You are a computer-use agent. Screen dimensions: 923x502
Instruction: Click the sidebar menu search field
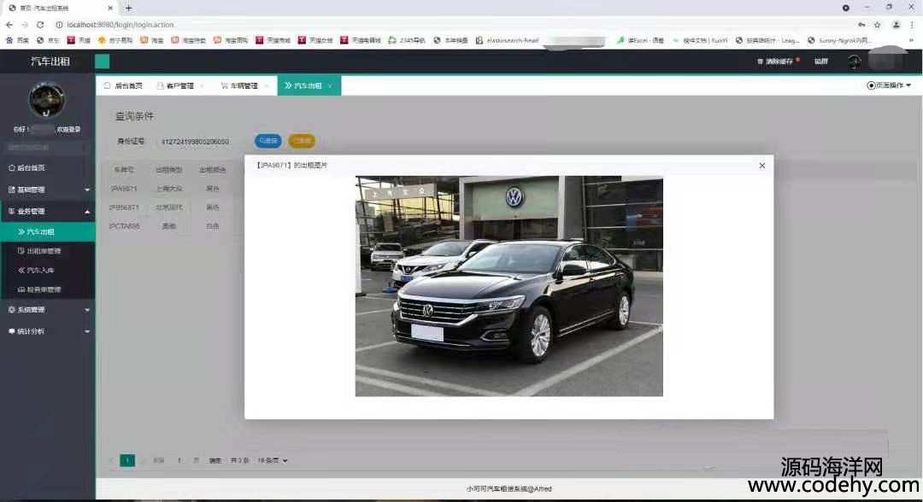[46, 147]
